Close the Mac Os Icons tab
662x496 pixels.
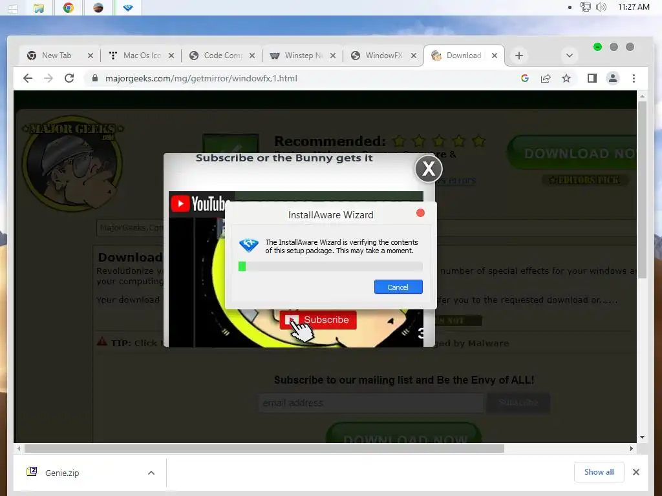click(171, 56)
